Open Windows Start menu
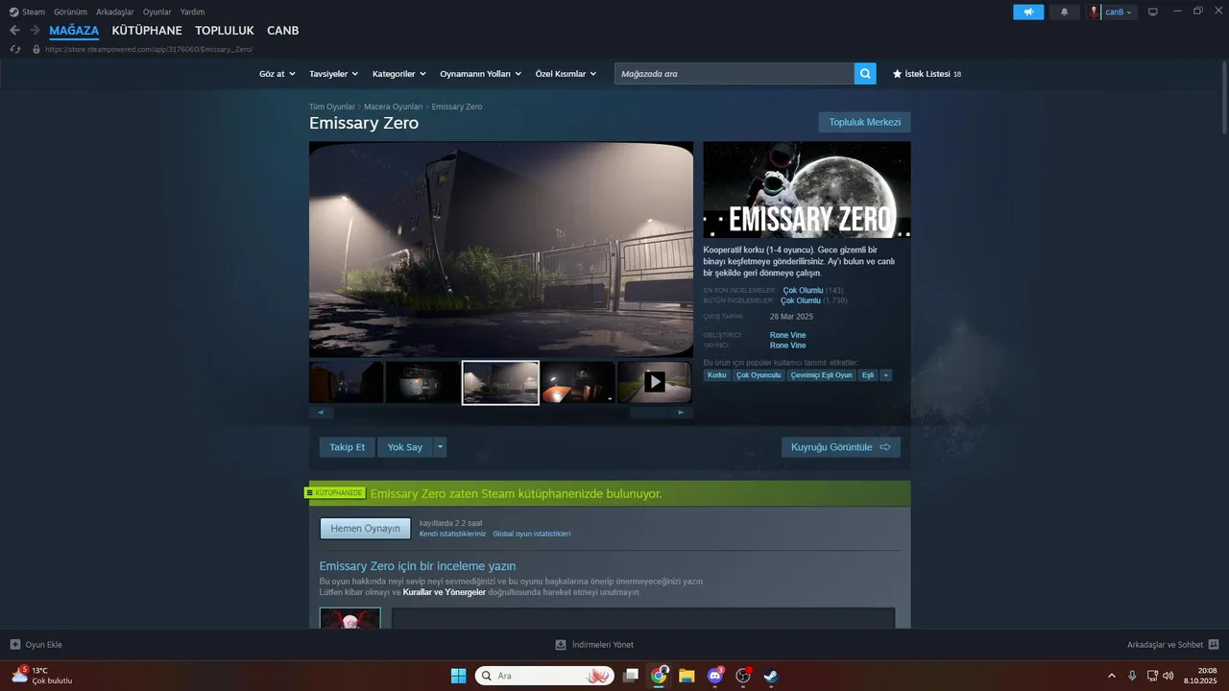The height and width of the screenshot is (691, 1229). pyautogui.click(x=458, y=676)
